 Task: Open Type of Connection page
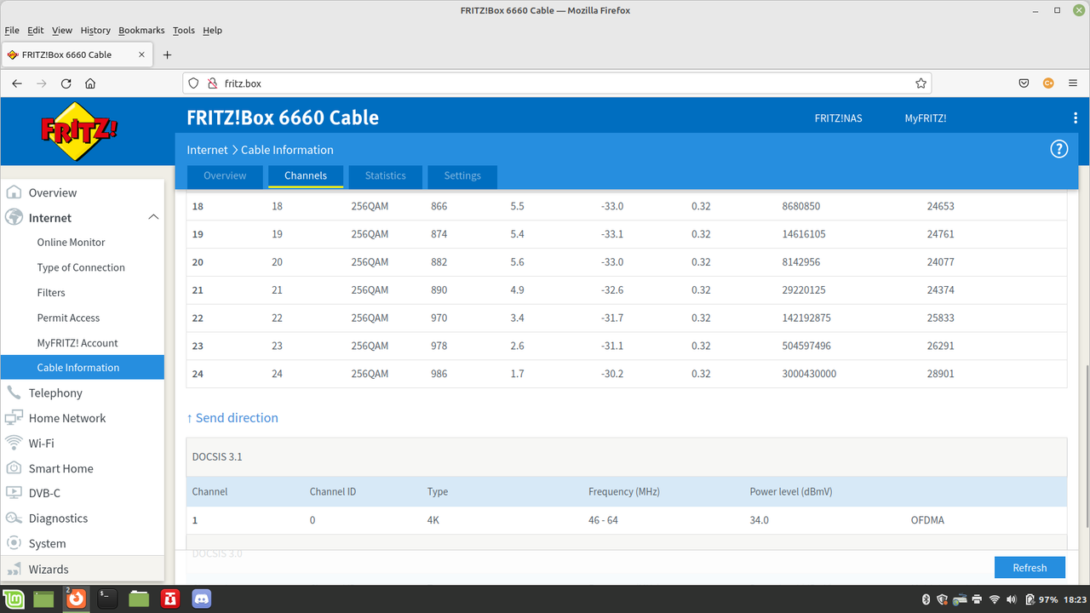[82, 267]
